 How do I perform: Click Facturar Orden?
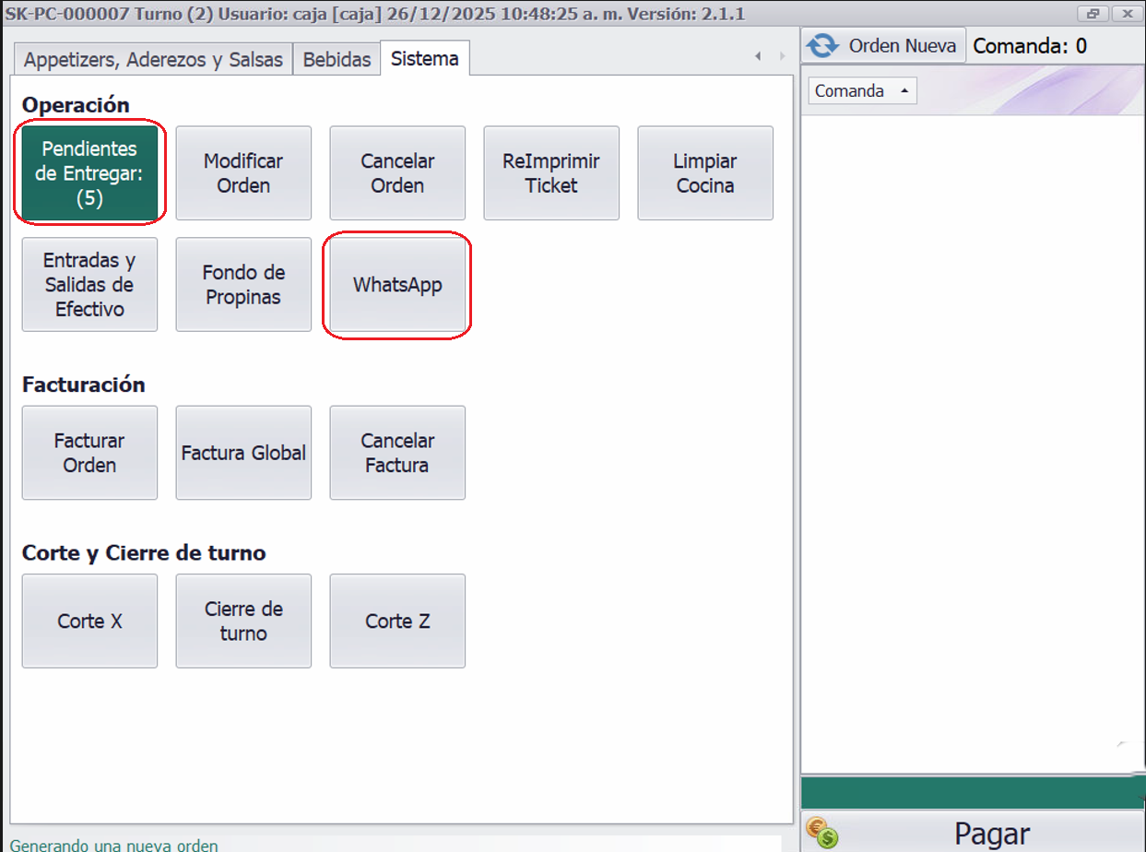89,453
